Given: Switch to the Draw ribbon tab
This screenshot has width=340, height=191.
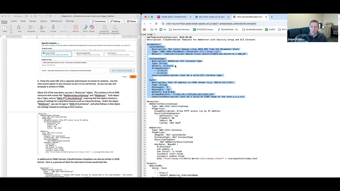Looking at the screenshot, I should coord(23,21).
